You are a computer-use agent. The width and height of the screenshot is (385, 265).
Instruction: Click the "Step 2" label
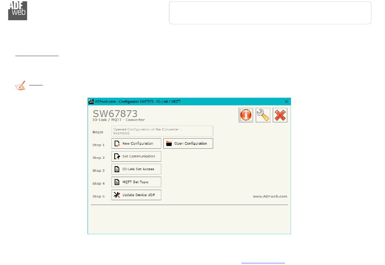pos(98,158)
